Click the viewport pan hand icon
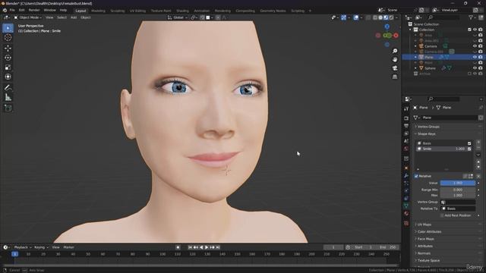The image size is (486, 273). click(x=395, y=59)
